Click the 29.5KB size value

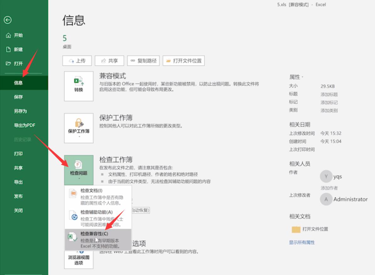(x=328, y=86)
